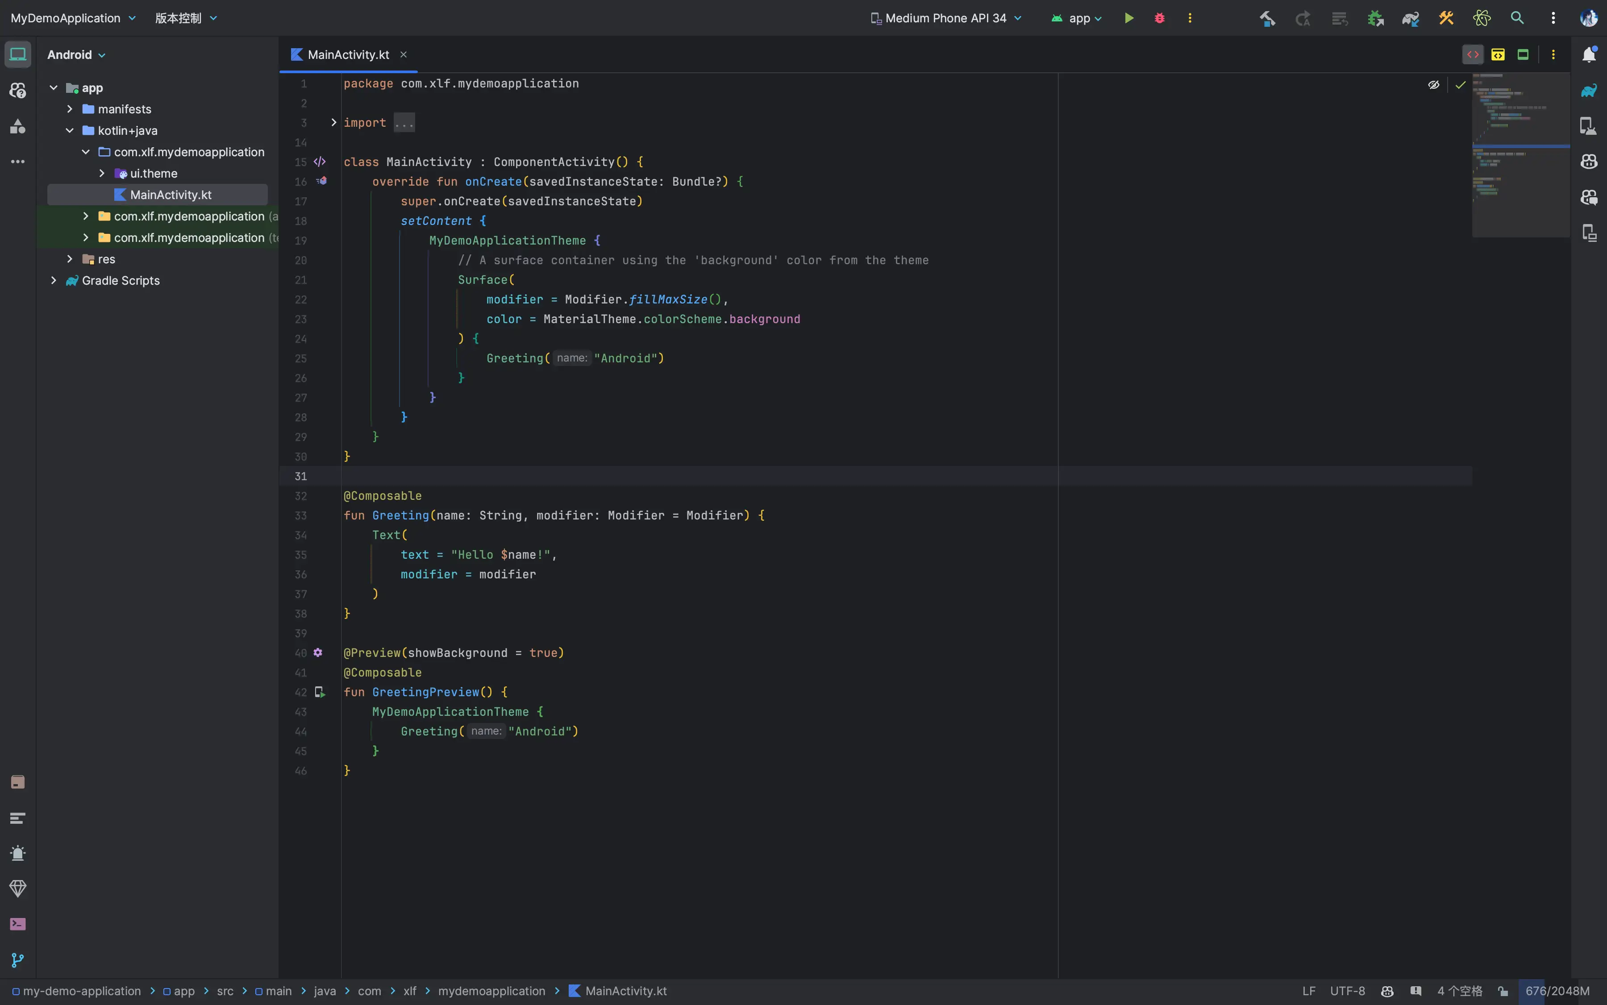The height and width of the screenshot is (1005, 1607).
Task: Click the 676/2048M memory indicator
Action: [x=1557, y=991]
